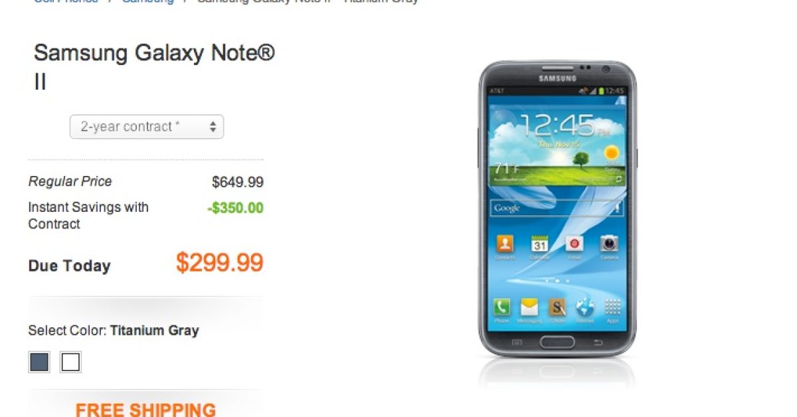Click the Google search bar on phone
The image size is (797, 417).
(x=557, y=208)
